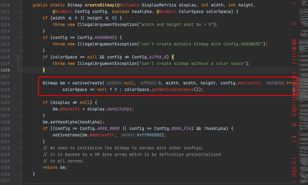Click the 'mutable:' inlay parameter hint
Viewport: 308px width, 185px height.
tap(275, 83)
